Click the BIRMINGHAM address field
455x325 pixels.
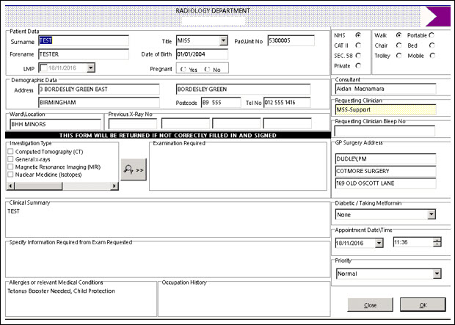tap(99, 102)
